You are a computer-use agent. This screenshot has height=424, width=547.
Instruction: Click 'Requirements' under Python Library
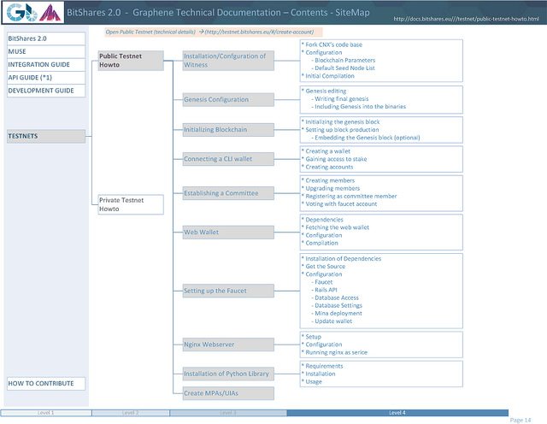pos(324,366)
